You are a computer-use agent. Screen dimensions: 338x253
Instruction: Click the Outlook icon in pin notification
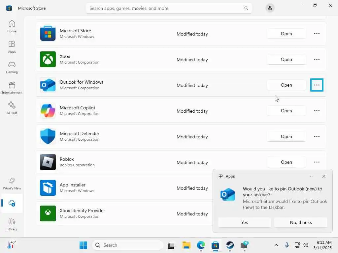click(x=228, y=194)
